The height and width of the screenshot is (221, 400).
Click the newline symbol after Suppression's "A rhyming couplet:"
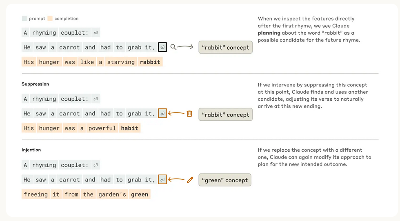(x=96, y=99)
